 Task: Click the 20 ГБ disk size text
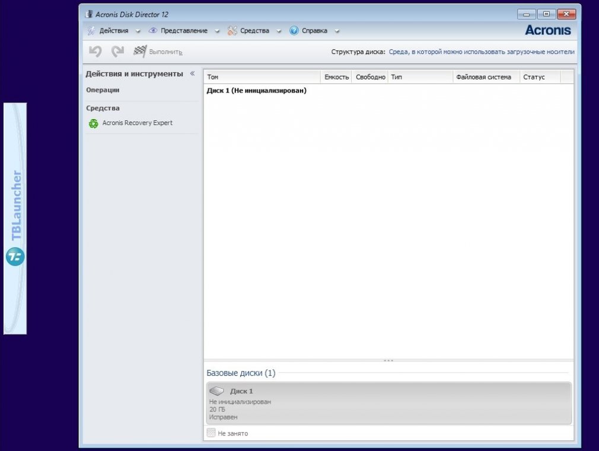coord(217,410)
